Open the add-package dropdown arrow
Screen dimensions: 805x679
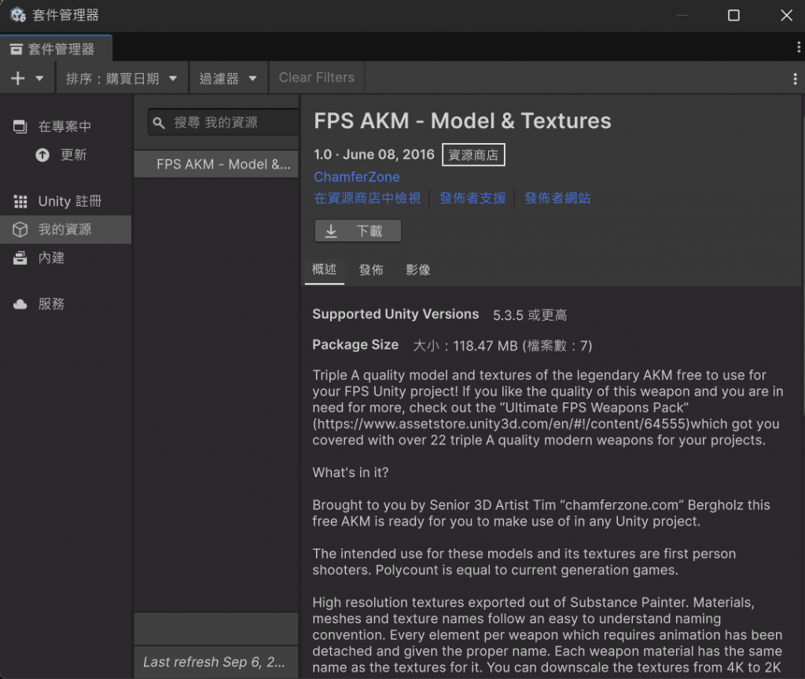coord(39,79)
